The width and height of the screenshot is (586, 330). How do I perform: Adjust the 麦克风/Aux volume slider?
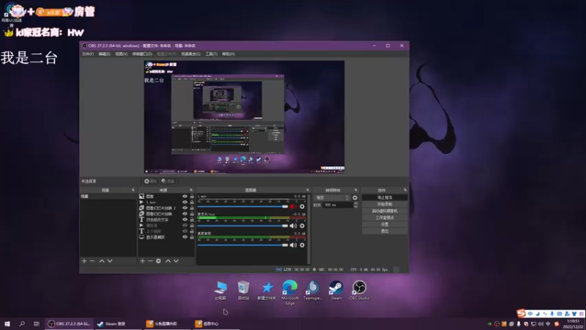[243, 226]
